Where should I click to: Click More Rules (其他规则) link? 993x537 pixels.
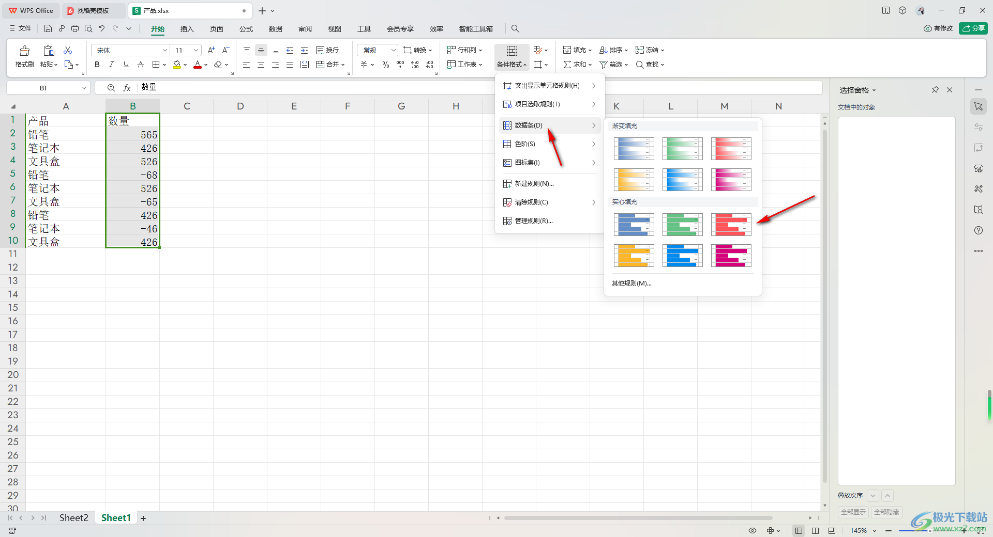(631, 283)
